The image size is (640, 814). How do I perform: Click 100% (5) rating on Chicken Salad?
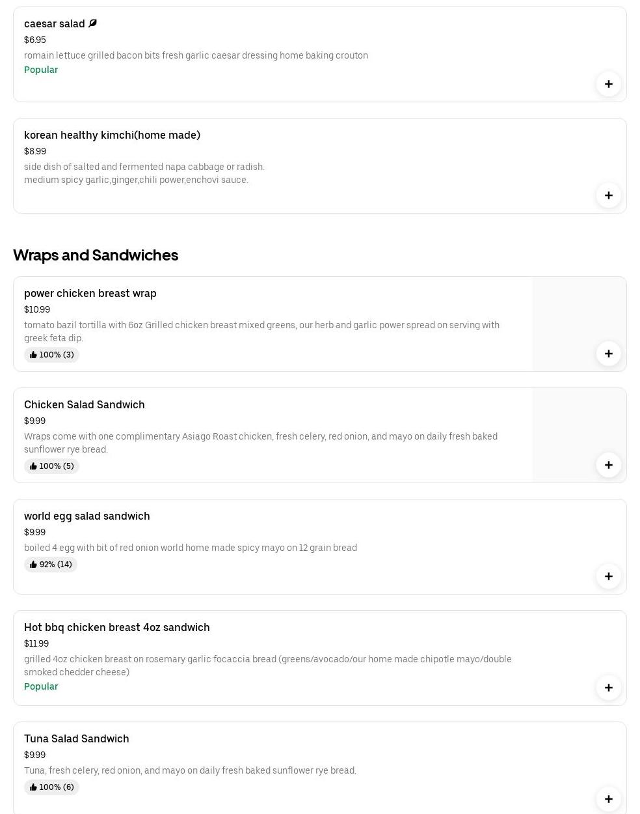pos(51,466)
